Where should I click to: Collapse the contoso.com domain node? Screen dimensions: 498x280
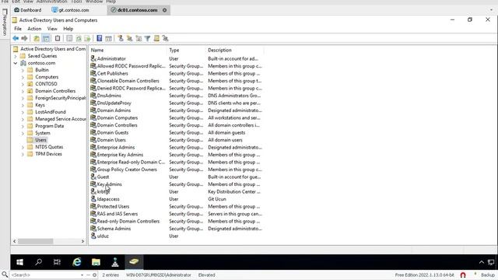click(x=16, y=63)
